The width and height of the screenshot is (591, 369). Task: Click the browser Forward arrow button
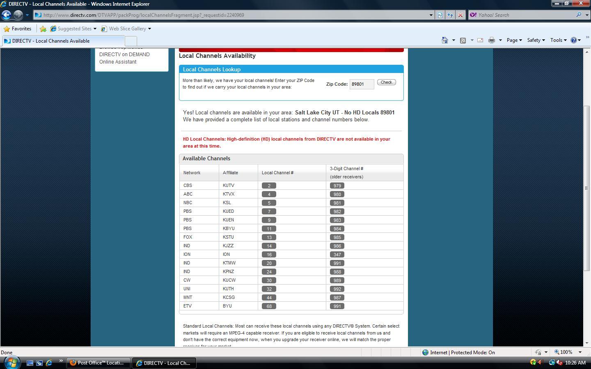(x=18, y=15)
